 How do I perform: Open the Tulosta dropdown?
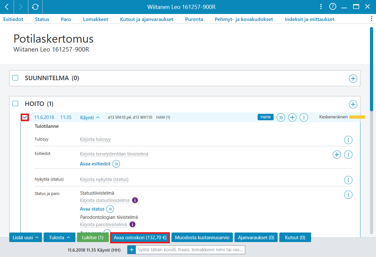59,237
